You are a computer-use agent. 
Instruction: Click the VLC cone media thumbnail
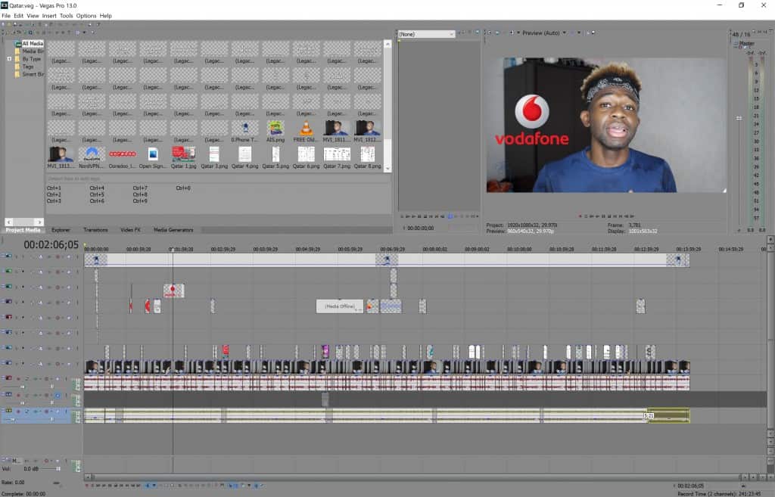pyautogui.click(x=306, y=128)
